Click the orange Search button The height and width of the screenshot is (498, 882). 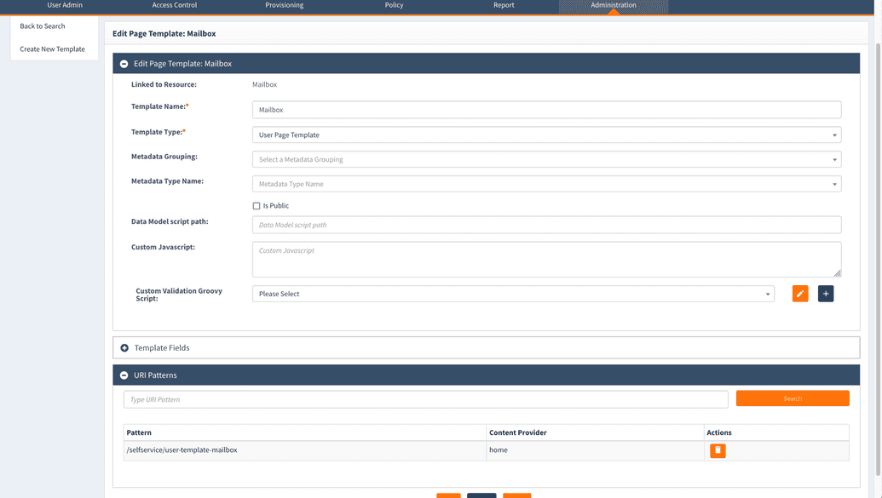(792, 398)
